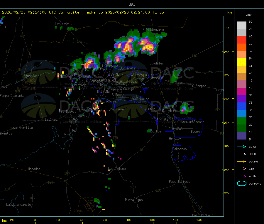Click the -100 km vertical axis label
The width and height of the screenshot is (264, 224).
click(x=226, y=52)
